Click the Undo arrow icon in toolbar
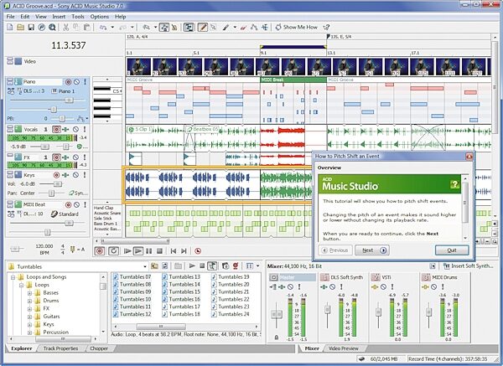 [103, 28]
